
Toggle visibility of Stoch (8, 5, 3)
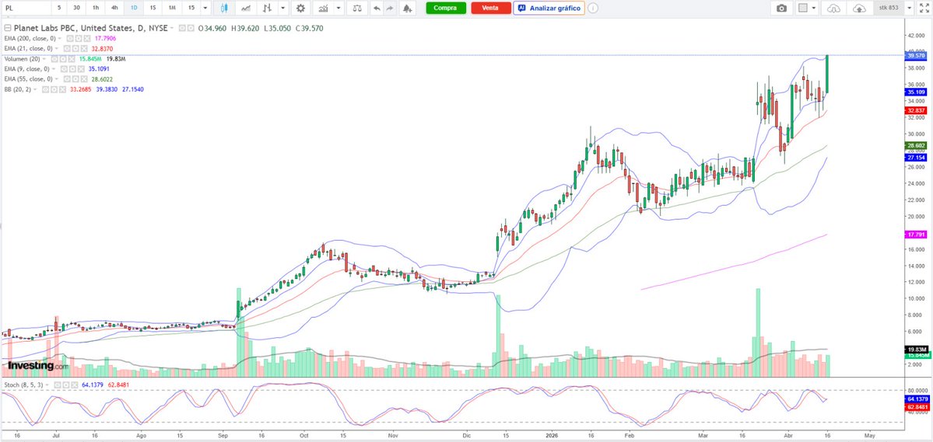click(x=58, y=385)
